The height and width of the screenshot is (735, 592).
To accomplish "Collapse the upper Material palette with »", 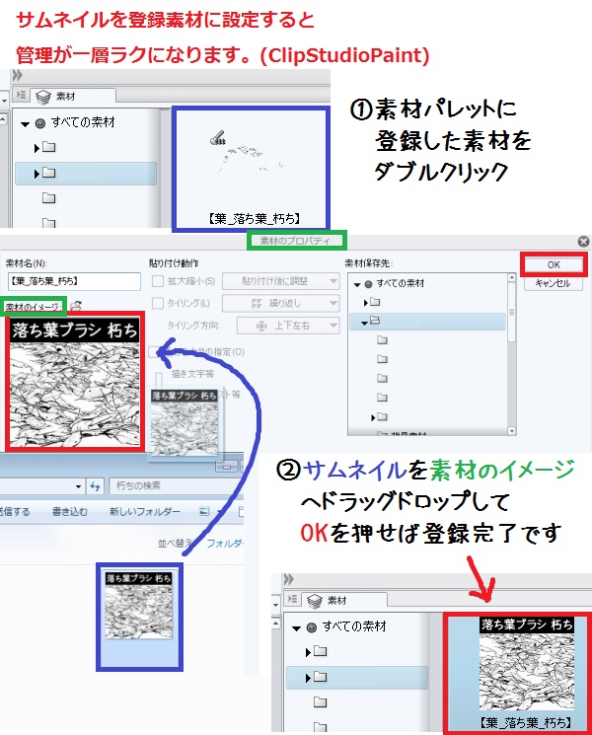I will coord(18,75).
